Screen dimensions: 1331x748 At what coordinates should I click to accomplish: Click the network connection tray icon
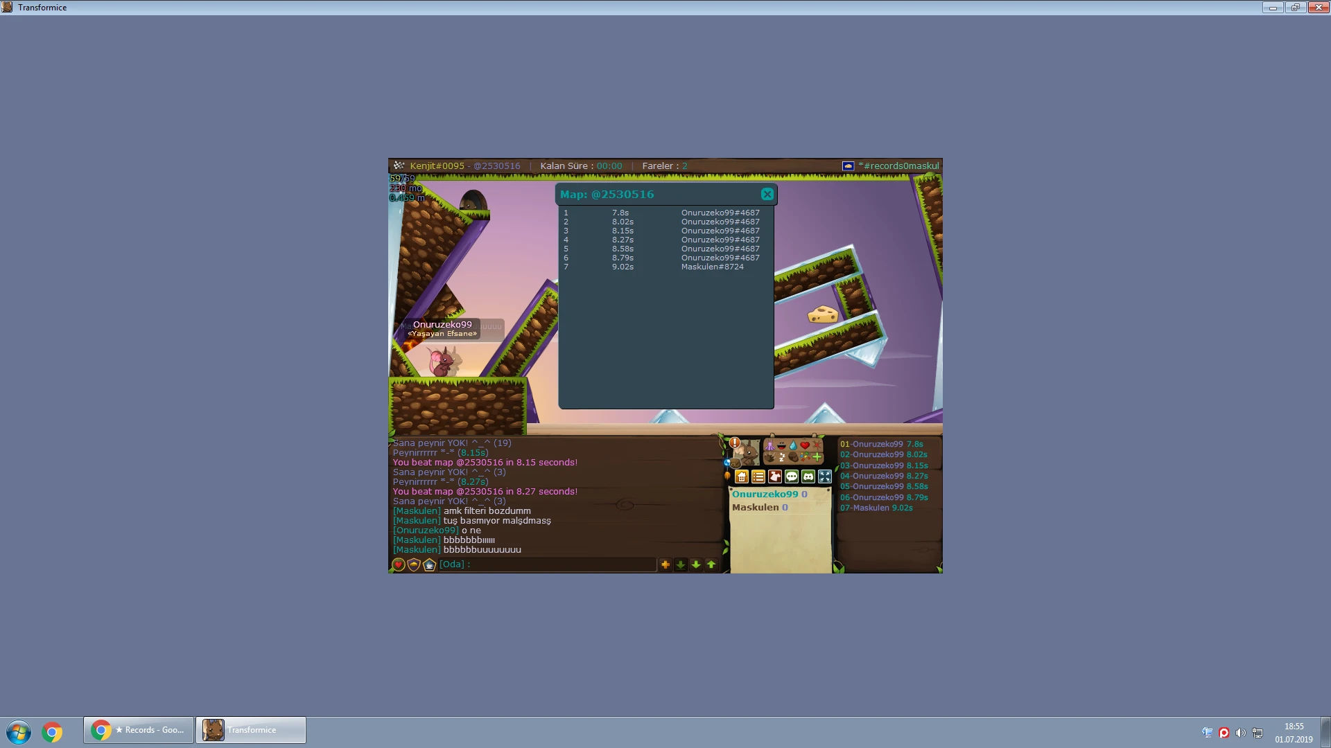coord(1258,733)
